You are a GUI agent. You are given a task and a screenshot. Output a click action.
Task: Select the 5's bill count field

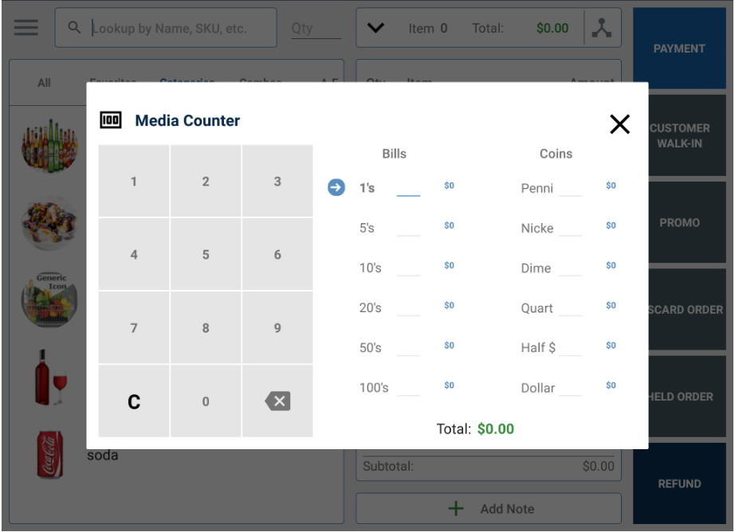pos(408,229)
